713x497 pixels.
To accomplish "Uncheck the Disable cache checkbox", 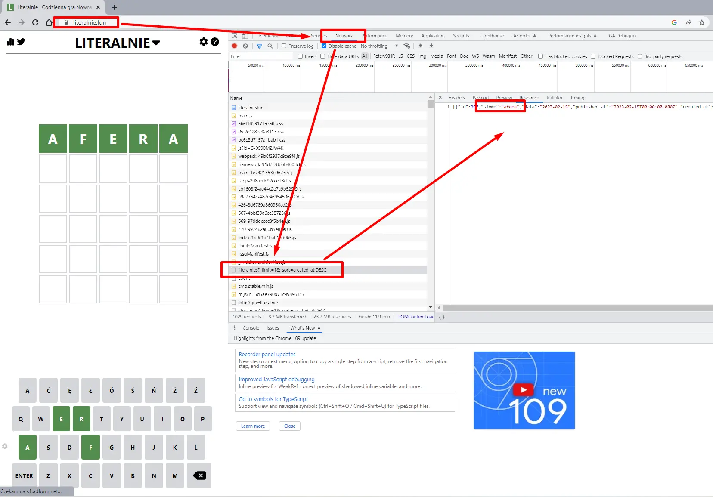I will click(324, 46).
